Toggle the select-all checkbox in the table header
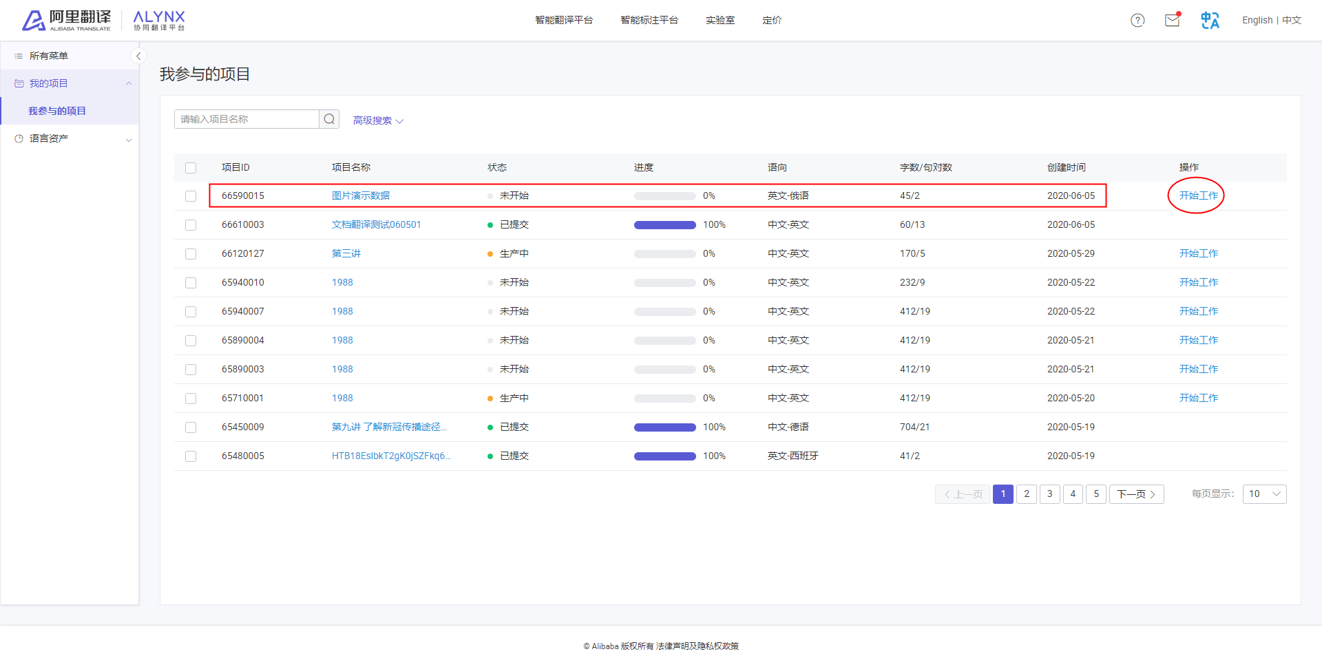This screenshot has height=667, width=1322. [191, 168]
